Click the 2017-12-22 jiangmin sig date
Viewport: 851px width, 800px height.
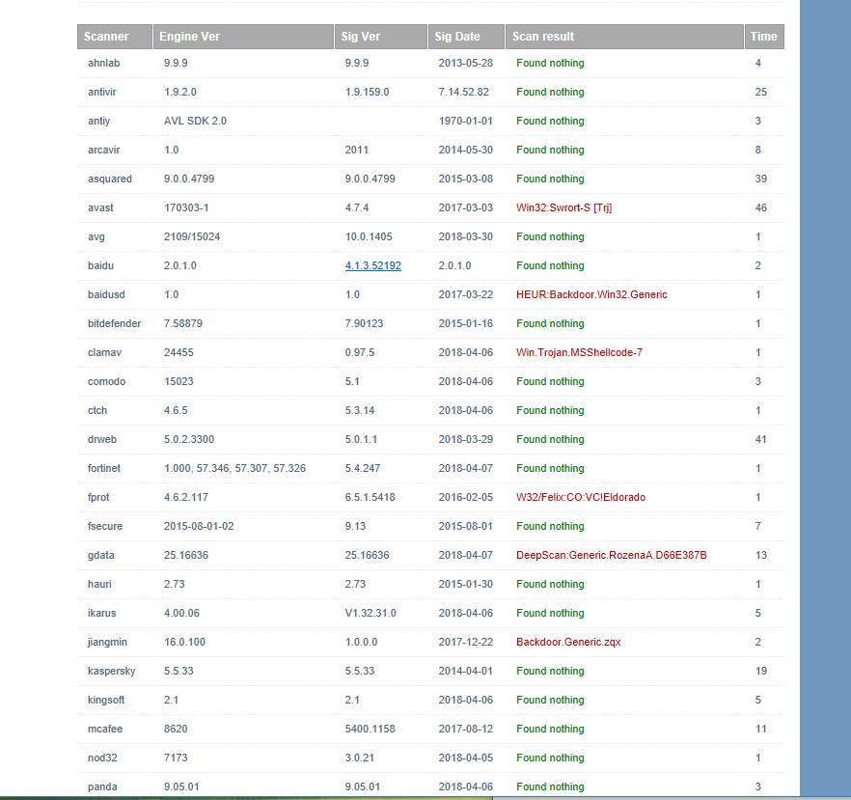466,642
